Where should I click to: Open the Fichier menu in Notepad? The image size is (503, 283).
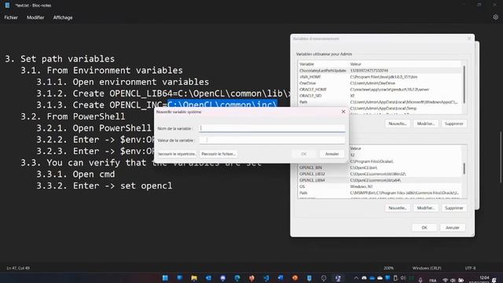(x=11, y=17)
